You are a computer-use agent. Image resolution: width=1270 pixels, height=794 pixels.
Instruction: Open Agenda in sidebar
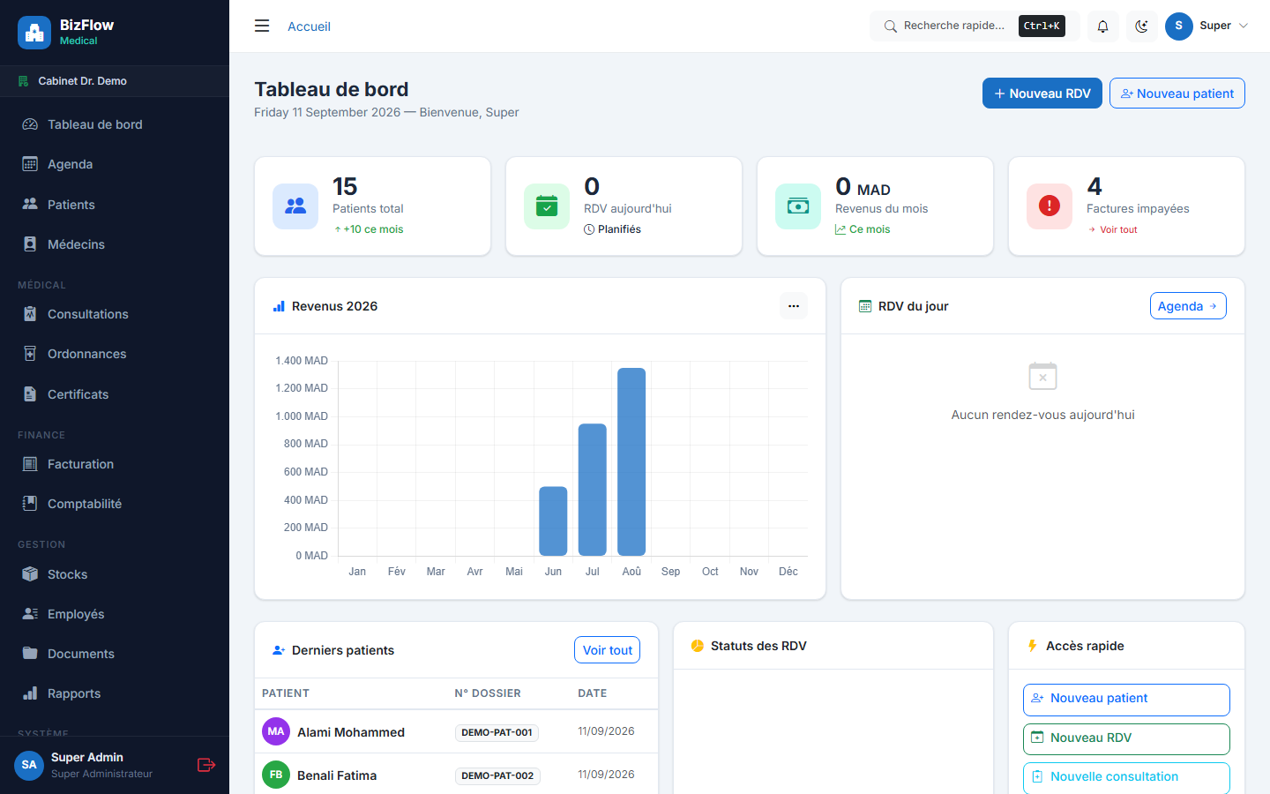coord(115,164)
